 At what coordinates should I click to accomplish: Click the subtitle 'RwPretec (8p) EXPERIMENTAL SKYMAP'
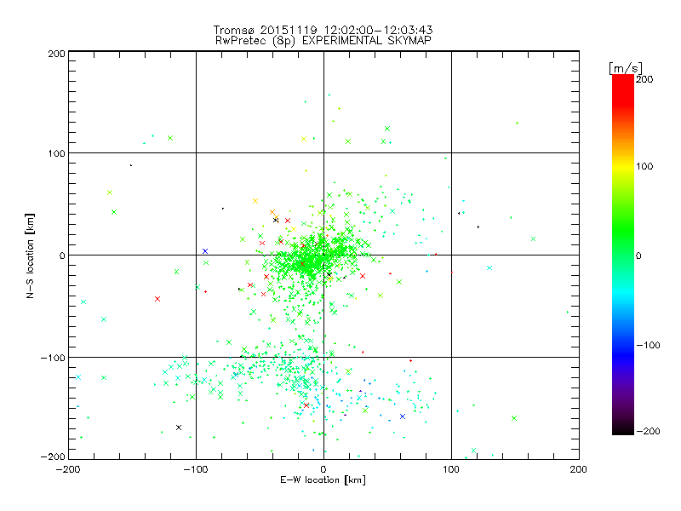click(x=323, y=40)
